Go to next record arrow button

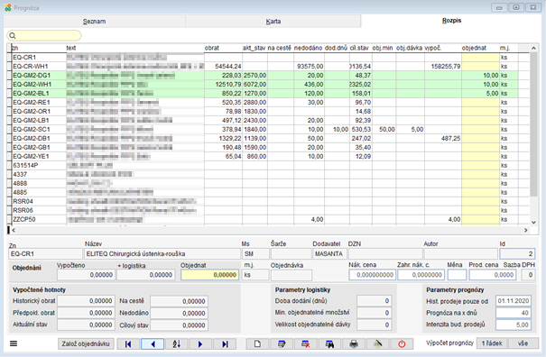(x=200, y=343)
